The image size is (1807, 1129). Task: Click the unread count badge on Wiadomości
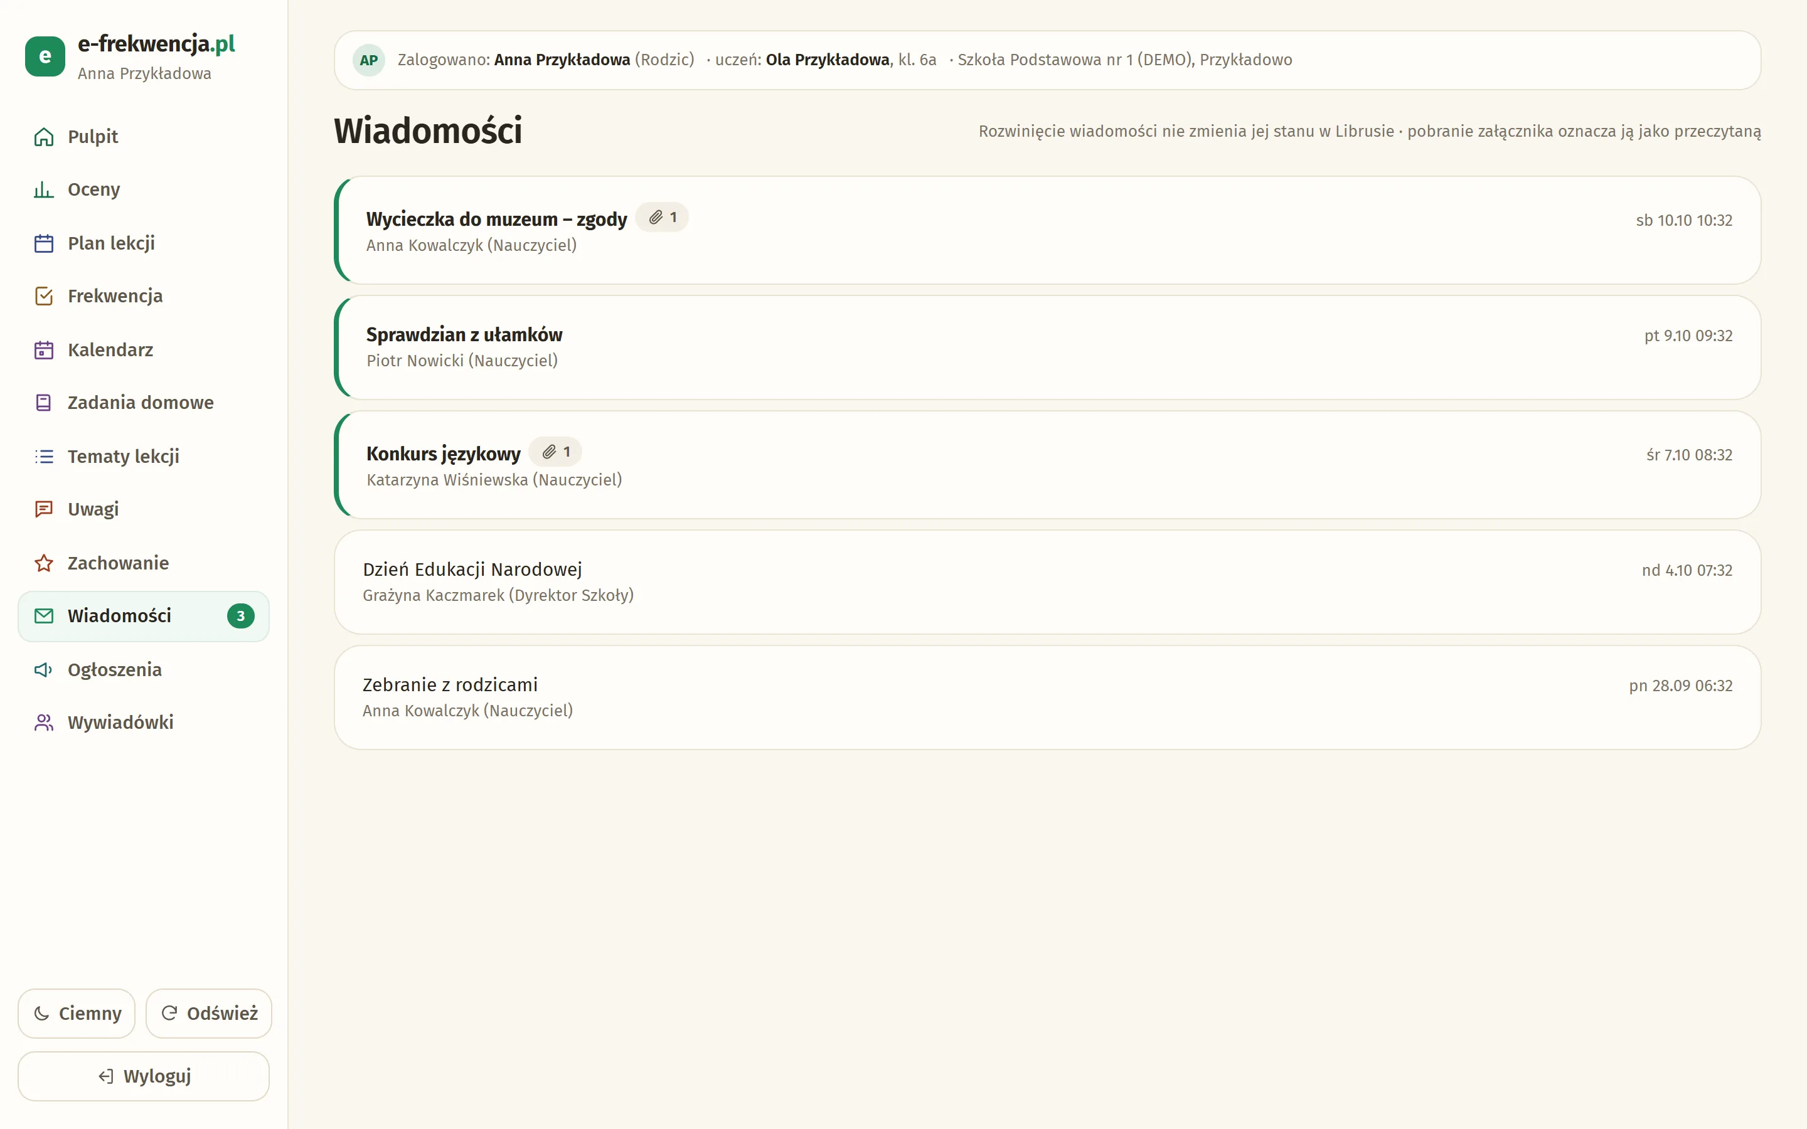(240, 616)
